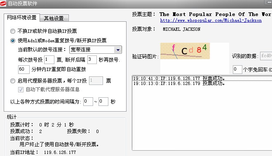Click the app logo icon in title bar

3,3
